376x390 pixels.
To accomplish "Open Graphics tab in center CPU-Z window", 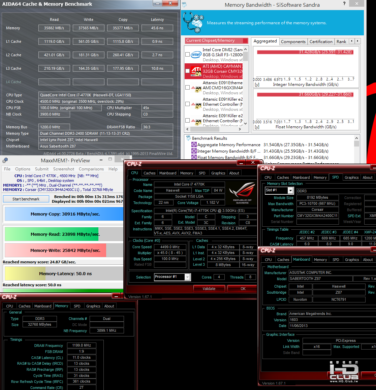I will click(x=218, y=173).
